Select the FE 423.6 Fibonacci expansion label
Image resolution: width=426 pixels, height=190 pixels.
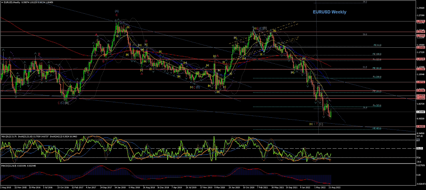(x=377, y=128)
